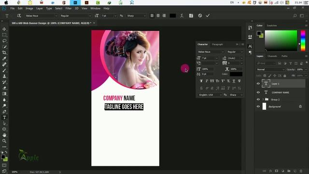Open the Filter menu

tap(69, 9)
